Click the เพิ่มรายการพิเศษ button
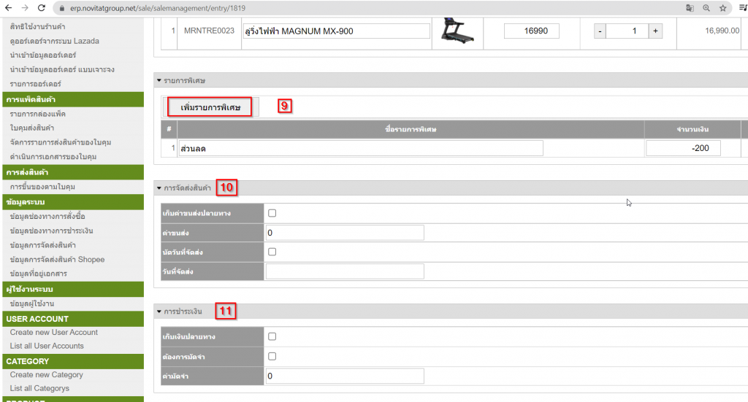The width and height of the screenshot is (748, 402). click(x=210, y=107)
